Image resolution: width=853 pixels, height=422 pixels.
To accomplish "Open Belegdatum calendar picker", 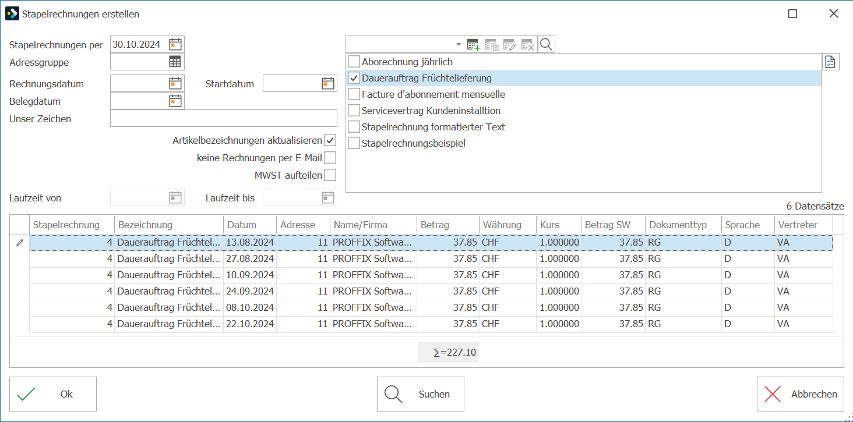I will click(x=175, y=101).
